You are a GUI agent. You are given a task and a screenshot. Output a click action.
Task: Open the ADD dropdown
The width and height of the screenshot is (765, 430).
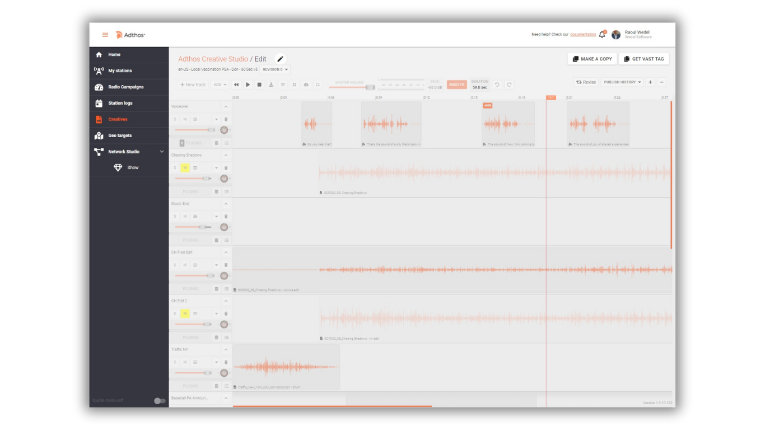[x=220, y=85]
